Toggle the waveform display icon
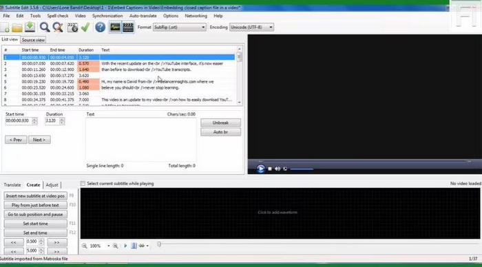The image size is (482, 267). [115, 27]
